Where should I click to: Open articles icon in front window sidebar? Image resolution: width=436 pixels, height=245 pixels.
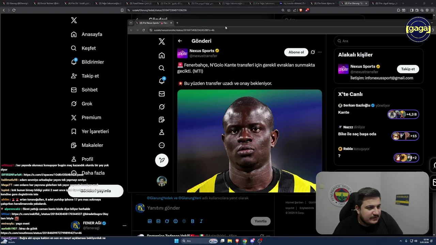162,120
